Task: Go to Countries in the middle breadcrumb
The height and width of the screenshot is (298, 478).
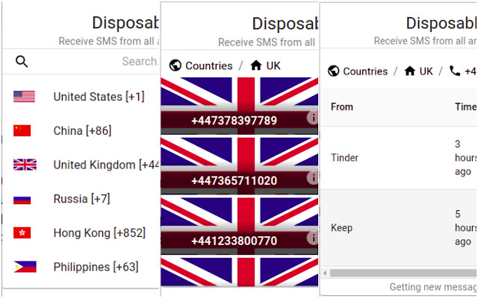Action: tap(201, 66)
